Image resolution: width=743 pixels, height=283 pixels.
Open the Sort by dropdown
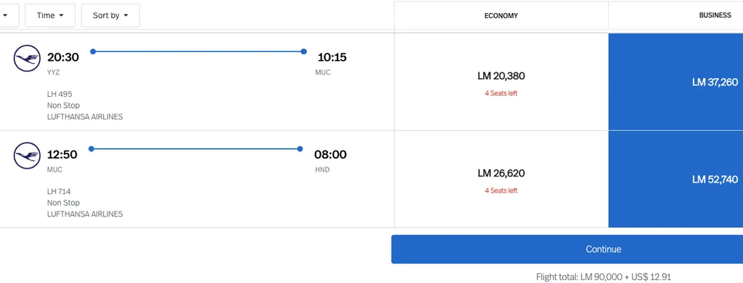tap(110, 16)
